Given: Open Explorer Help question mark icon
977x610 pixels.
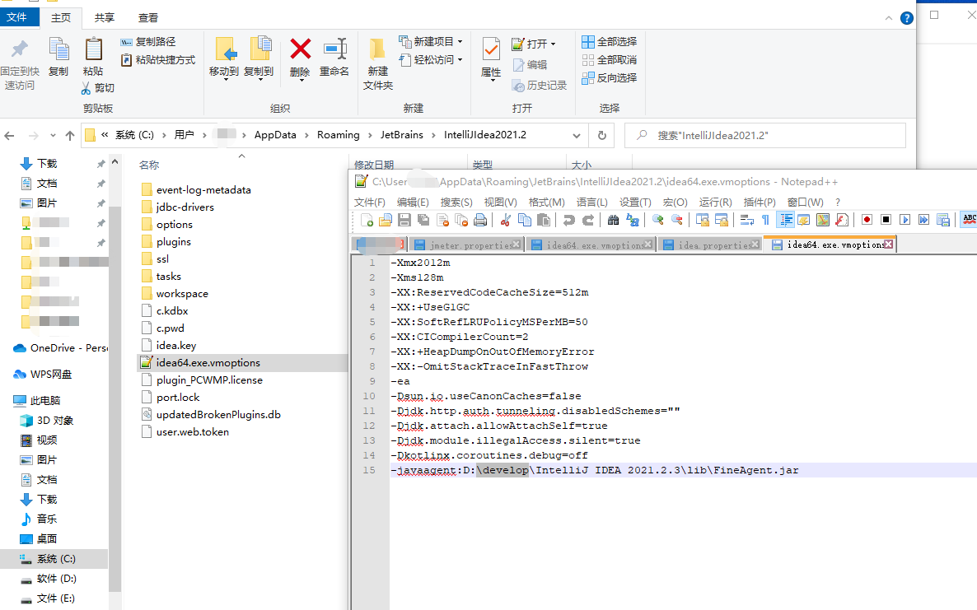Looking at the screenshot, I should 907,18.
